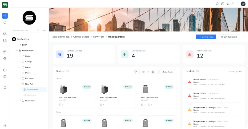Collapse the United States chevron
The width and height of the screenshot is (248, 129).
[x=17, y=51]
